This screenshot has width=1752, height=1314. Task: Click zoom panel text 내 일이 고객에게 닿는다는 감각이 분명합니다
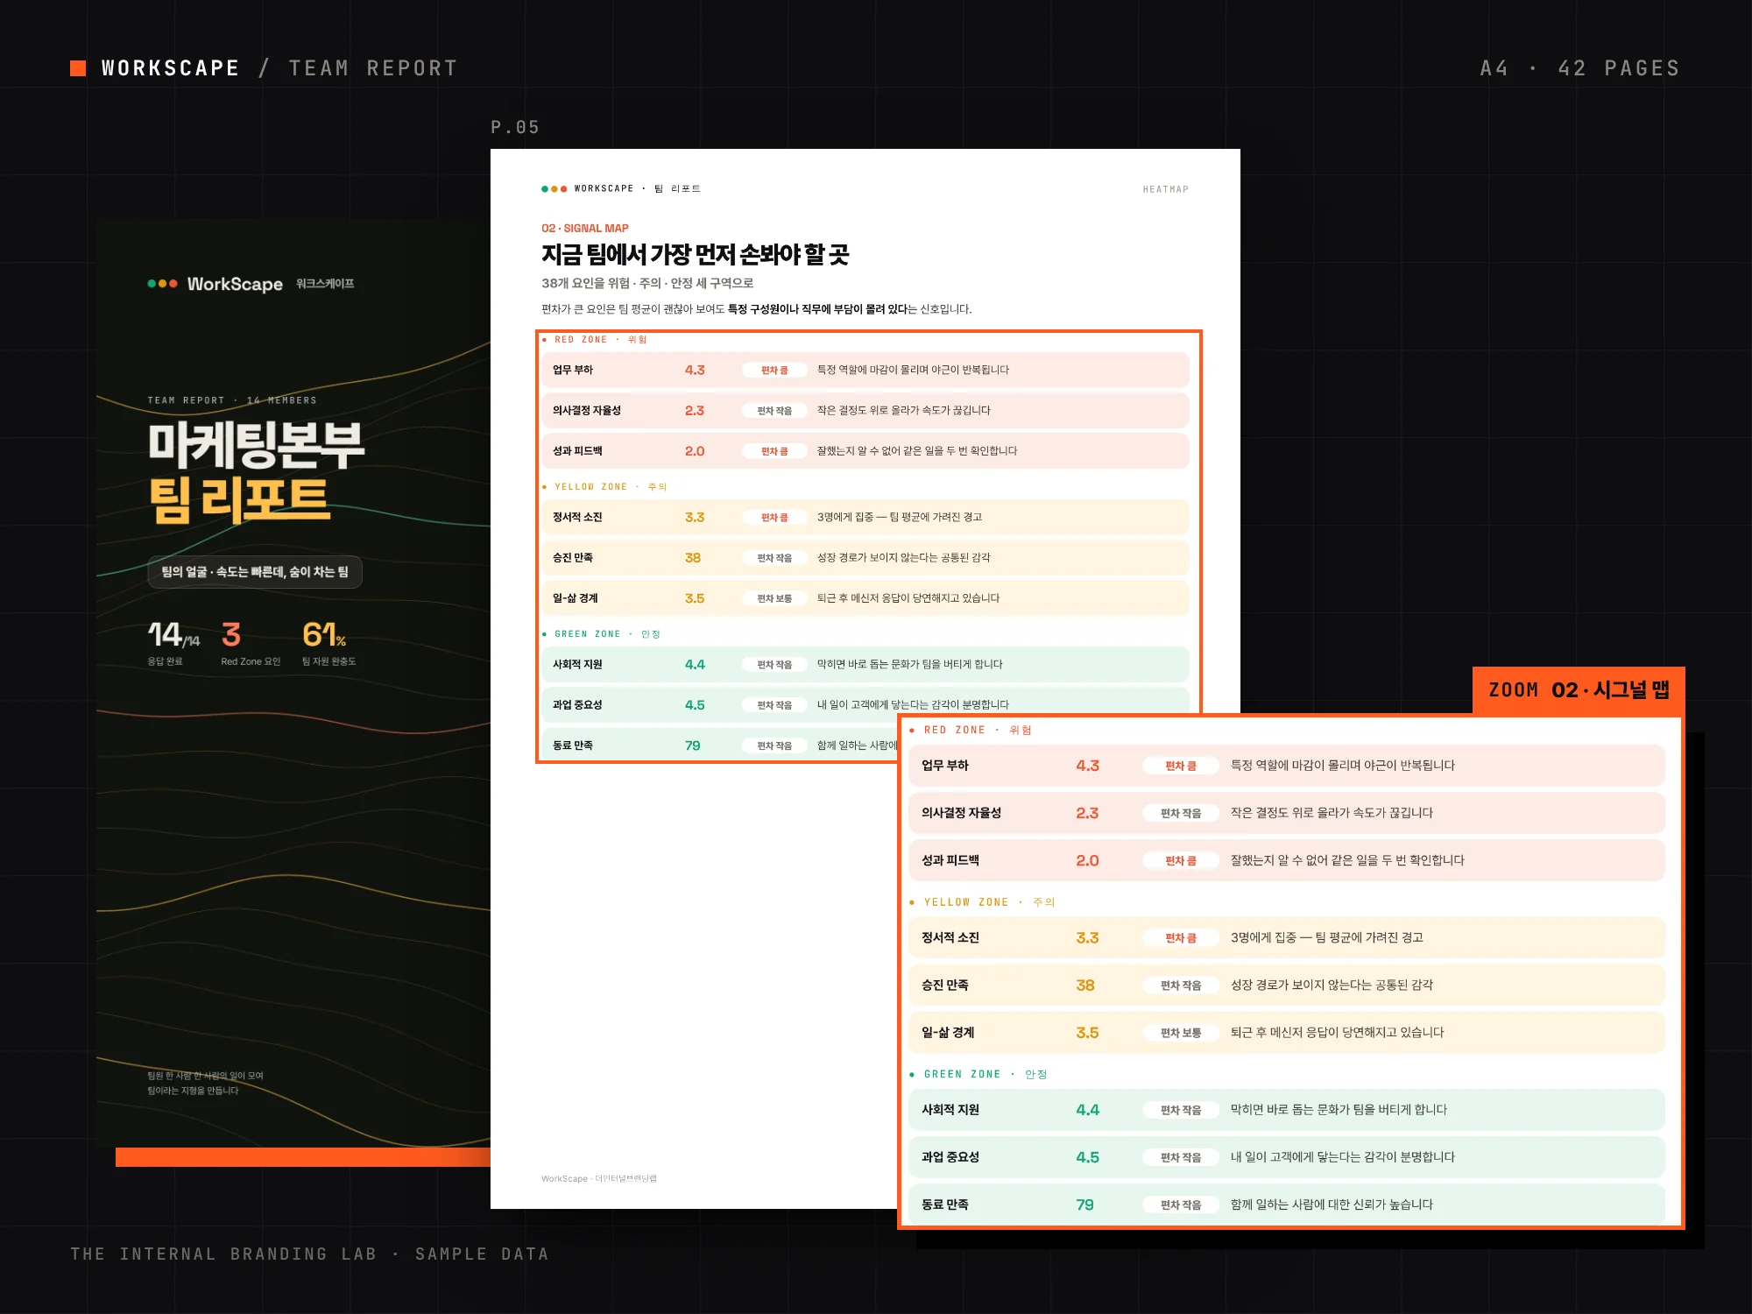pyautogui.click(x=1343, y=1157)
